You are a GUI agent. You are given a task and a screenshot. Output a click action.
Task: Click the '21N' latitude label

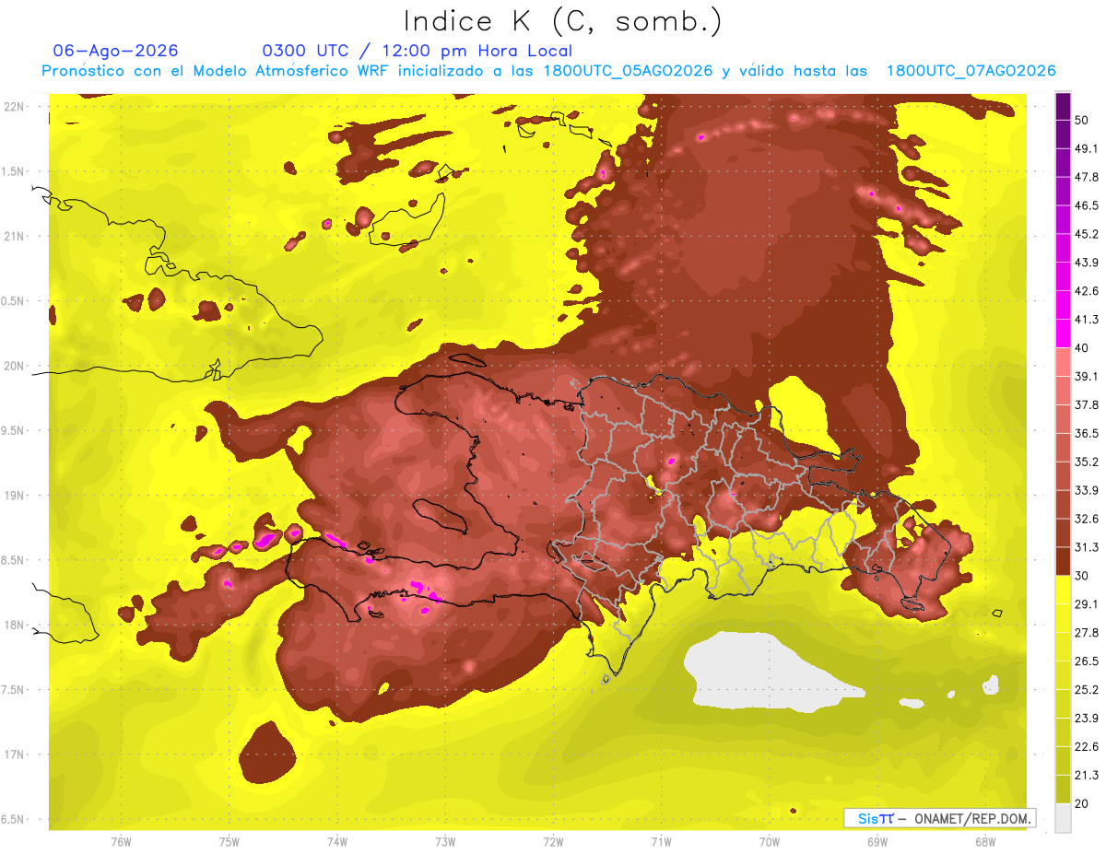[16, 237]
